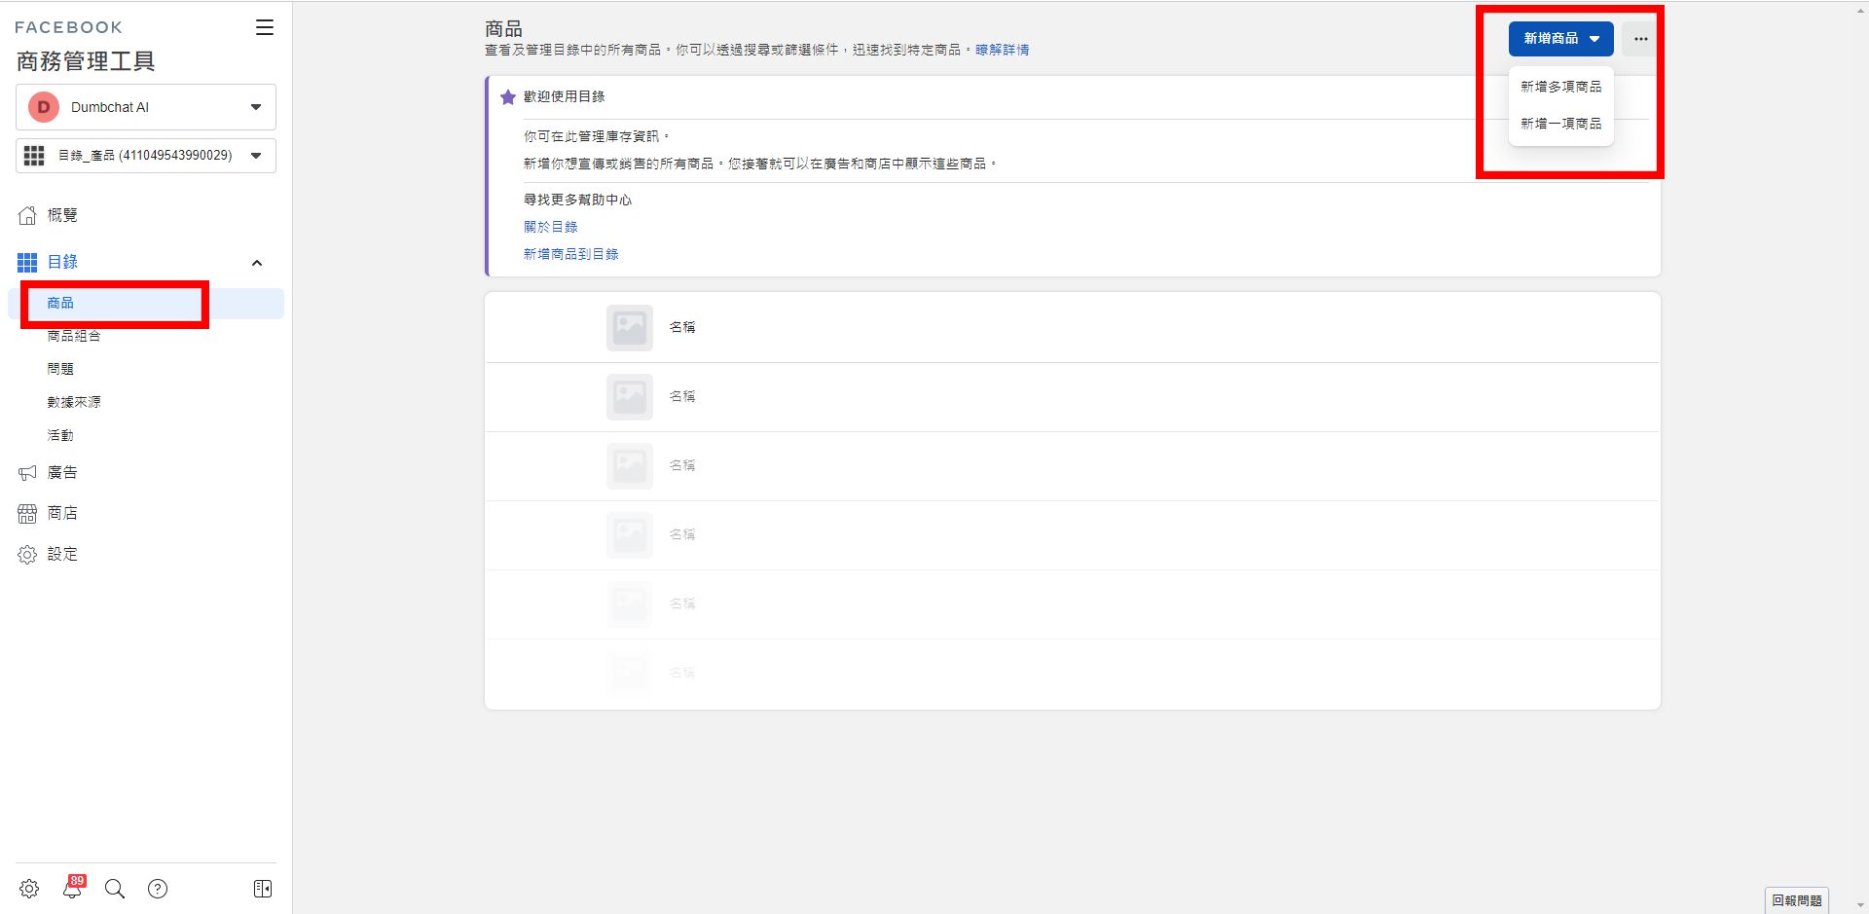Open 問題 in the sidebar

tap(60, 369)
